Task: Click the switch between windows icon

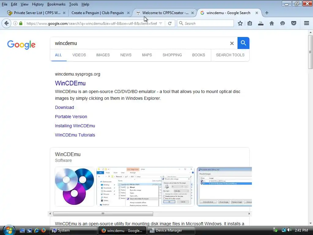Action: tap(29, 230)
